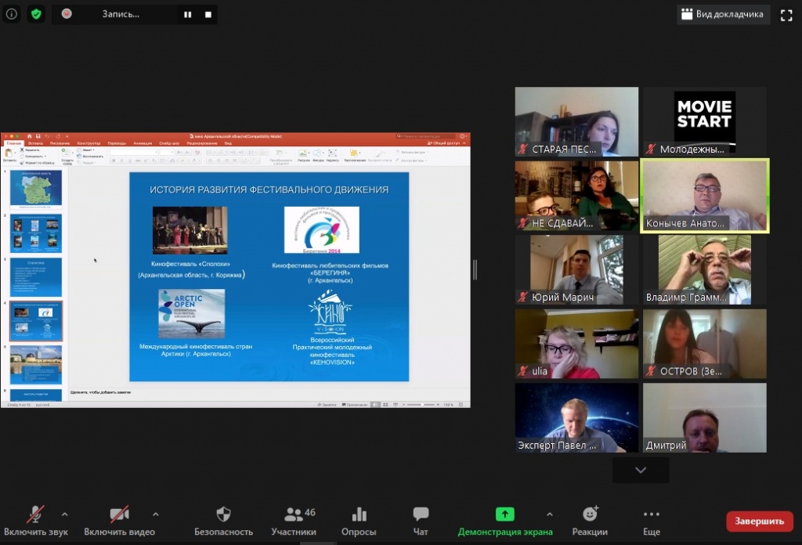The height and width of the screenshot is (545, 802).
Task: Expand share screen options arrow
Action: pos(549,514)
